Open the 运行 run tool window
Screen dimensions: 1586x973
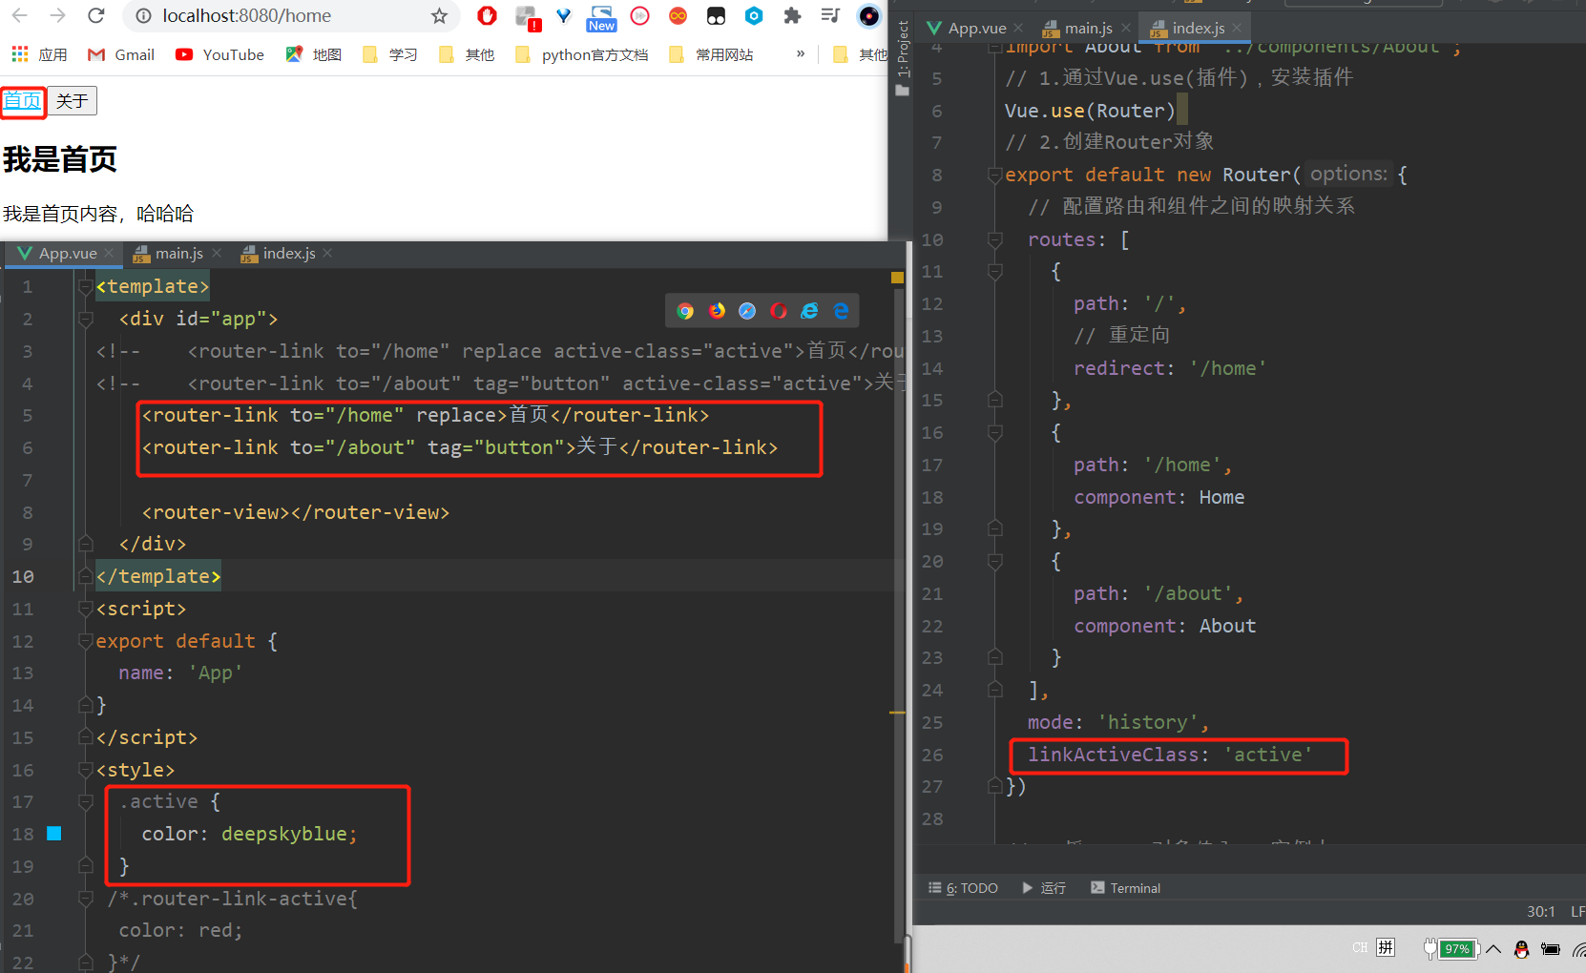1043,888
